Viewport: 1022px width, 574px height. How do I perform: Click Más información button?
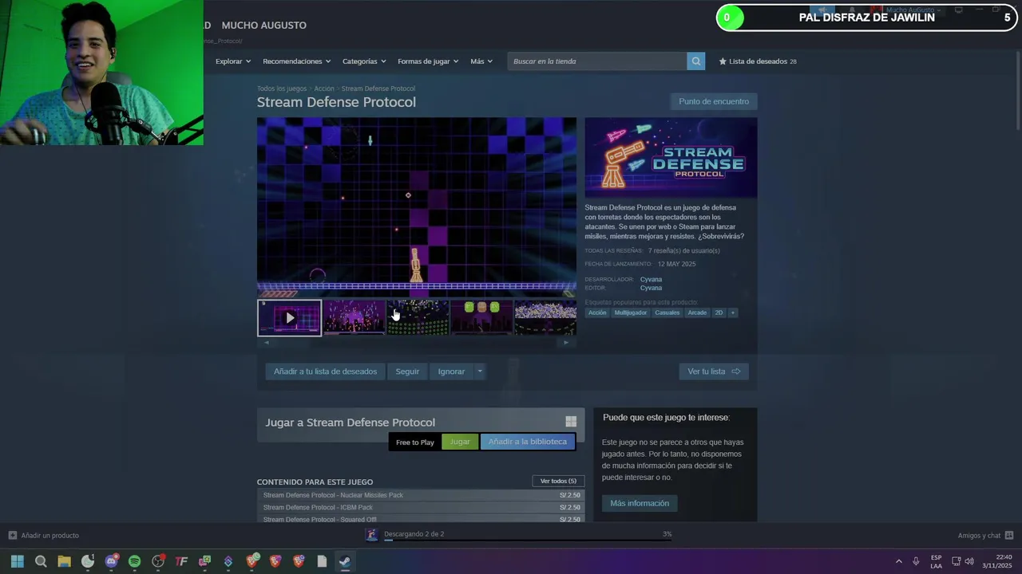tap(640, 503)
